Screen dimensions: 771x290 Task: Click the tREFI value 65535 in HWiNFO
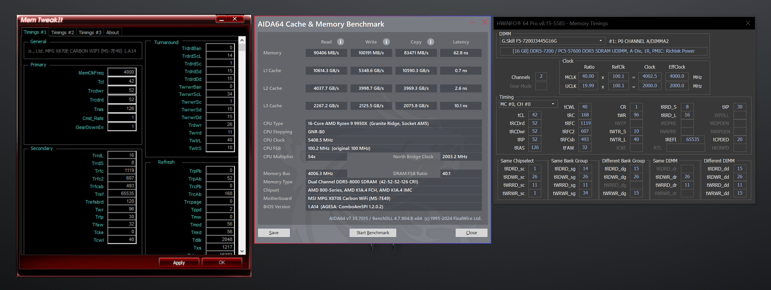(693, 140)
